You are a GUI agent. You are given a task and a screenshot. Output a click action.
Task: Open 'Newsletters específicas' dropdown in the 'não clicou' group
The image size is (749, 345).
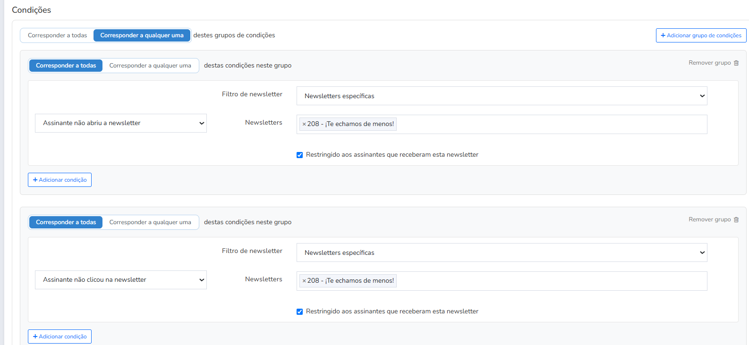(x=502, y=252)
